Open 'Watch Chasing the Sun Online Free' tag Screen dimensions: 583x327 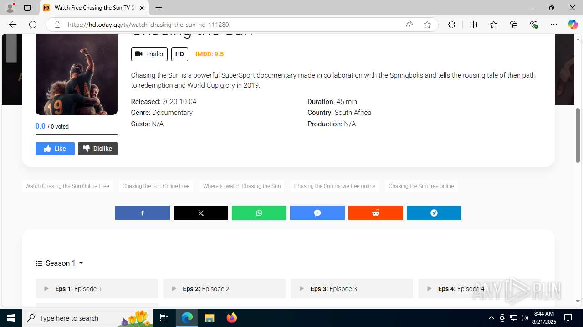pyautogui.click(x=67, y=186)
